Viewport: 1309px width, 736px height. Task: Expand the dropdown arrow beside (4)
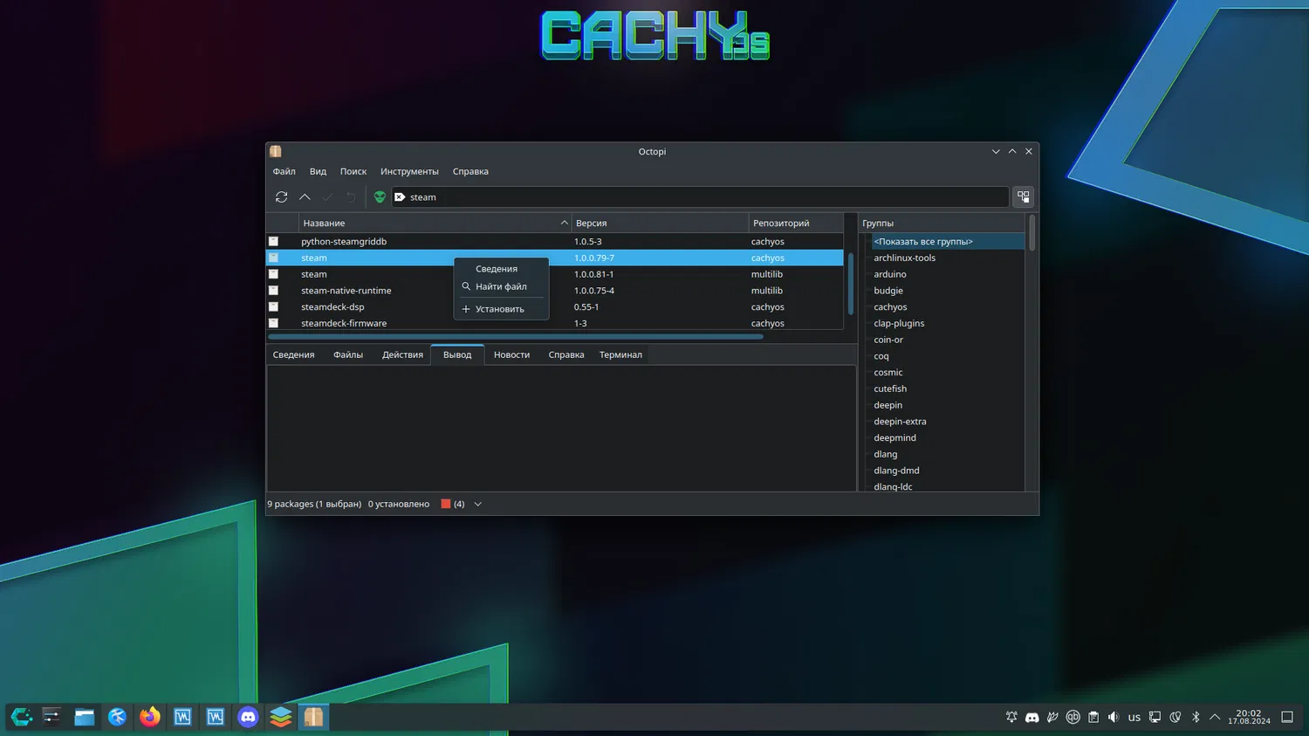pos(477,504)
